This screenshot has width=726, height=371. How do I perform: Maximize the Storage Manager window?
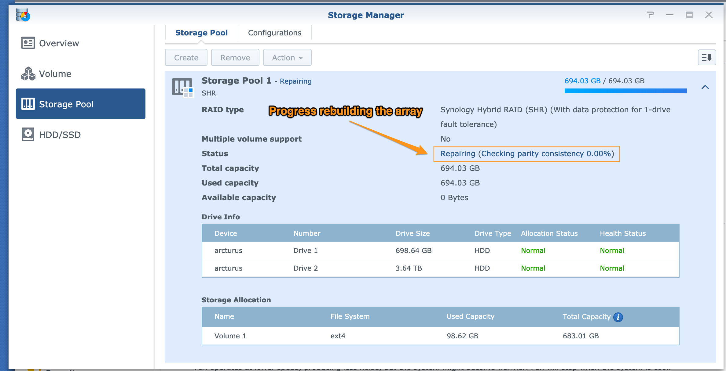689,15
